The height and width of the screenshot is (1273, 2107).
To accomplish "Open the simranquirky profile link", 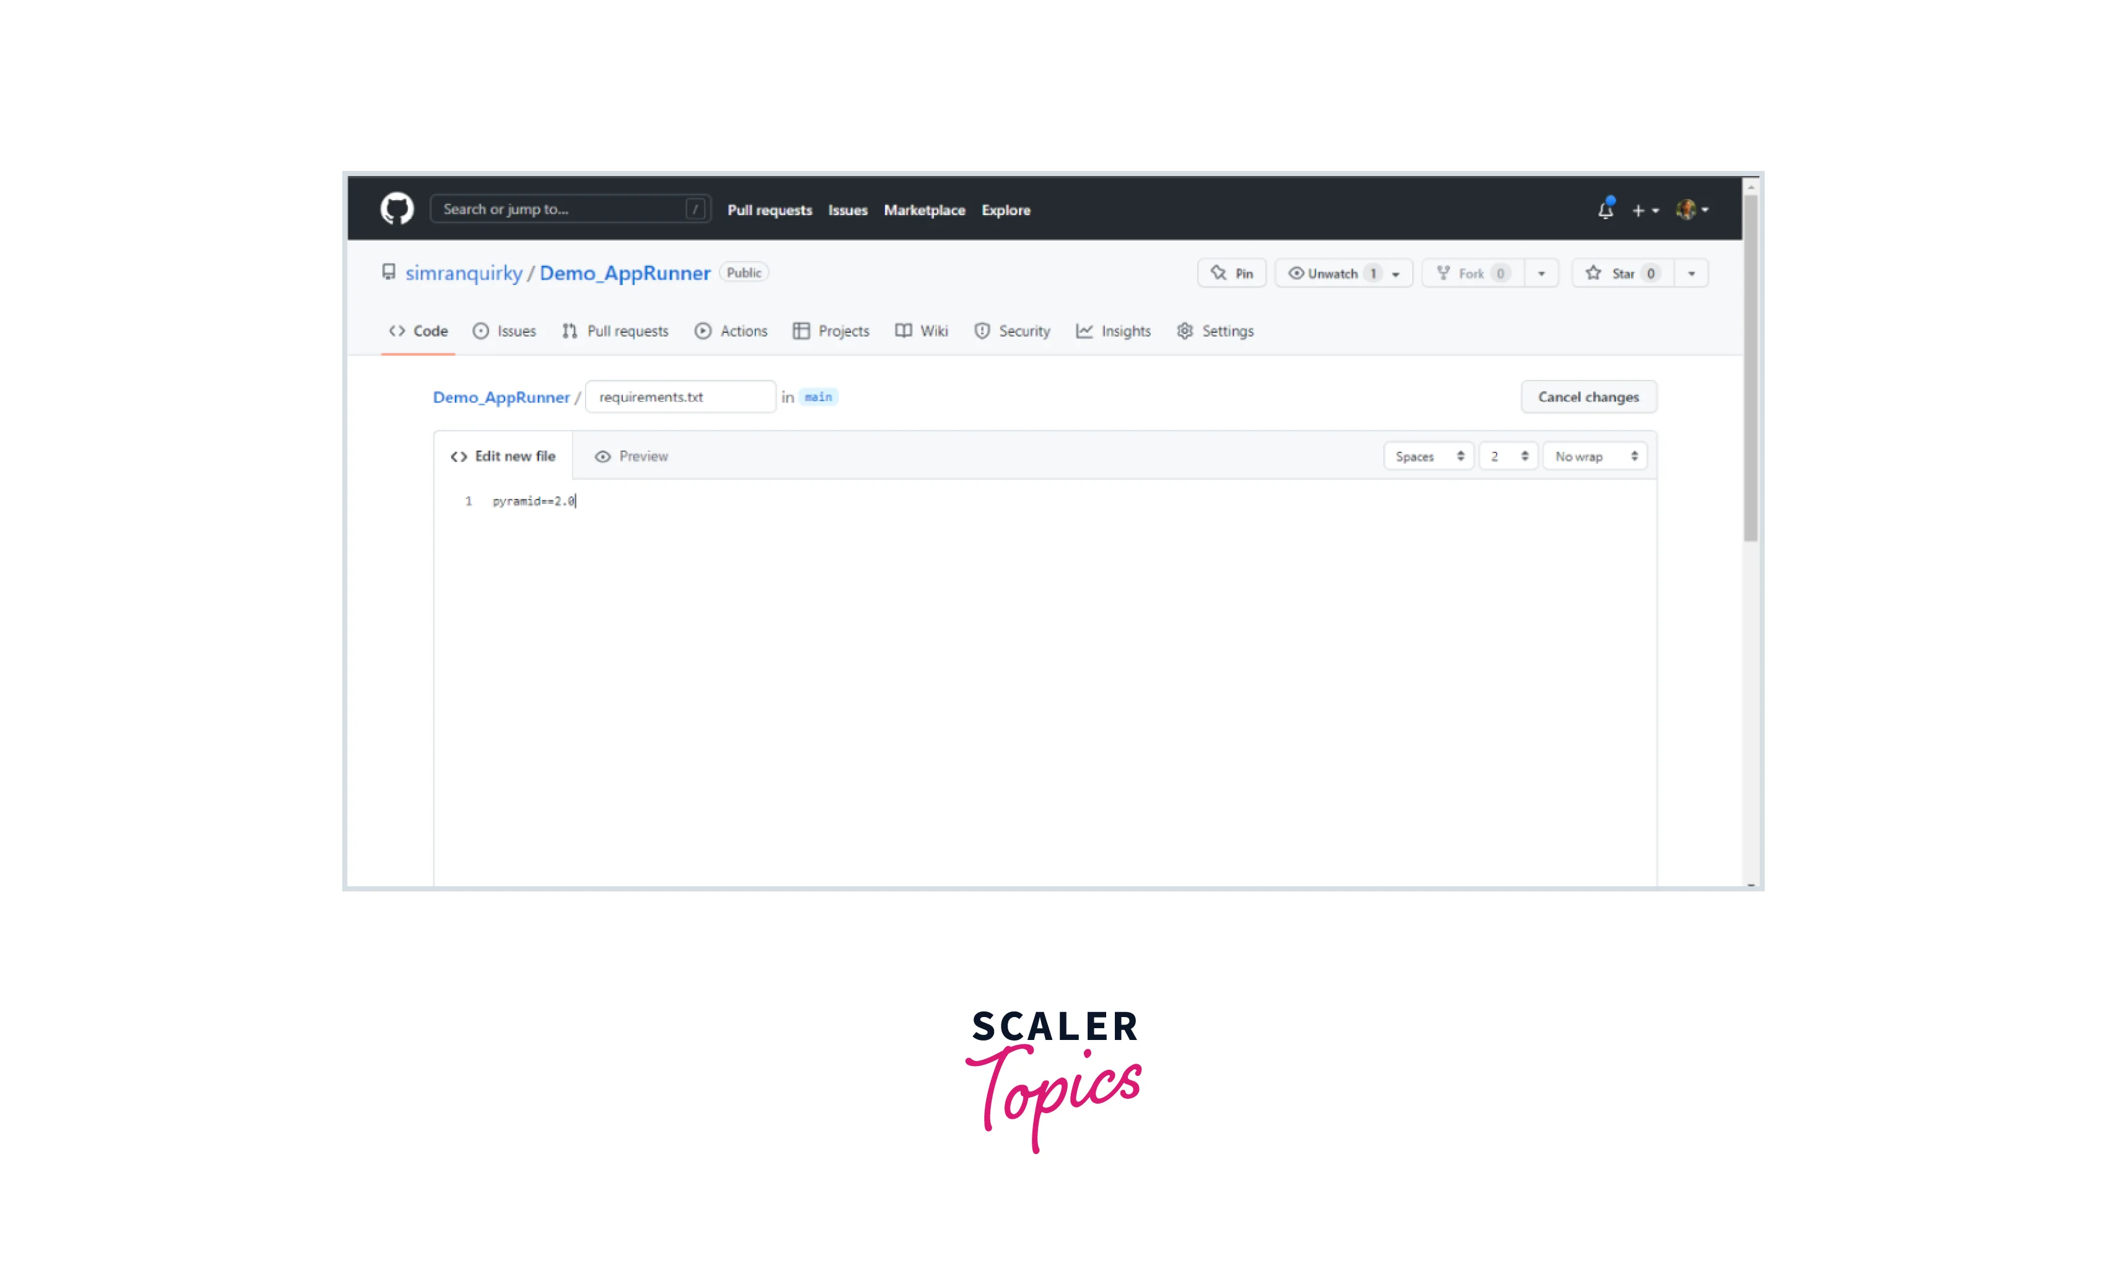I will tap(464, 273).
